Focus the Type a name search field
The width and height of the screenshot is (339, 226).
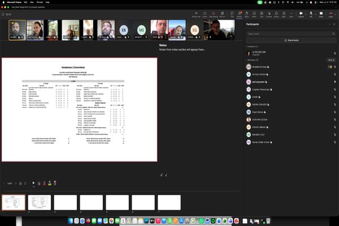292,34
